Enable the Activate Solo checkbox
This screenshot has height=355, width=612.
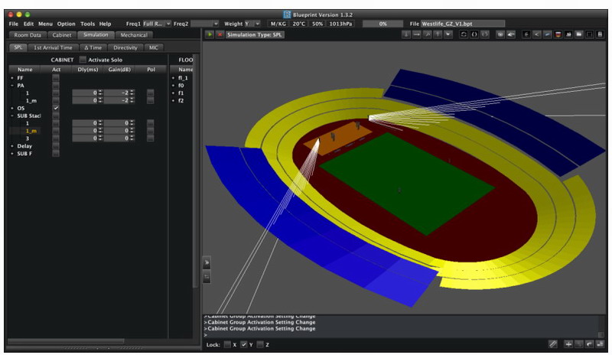click(83, 60)
